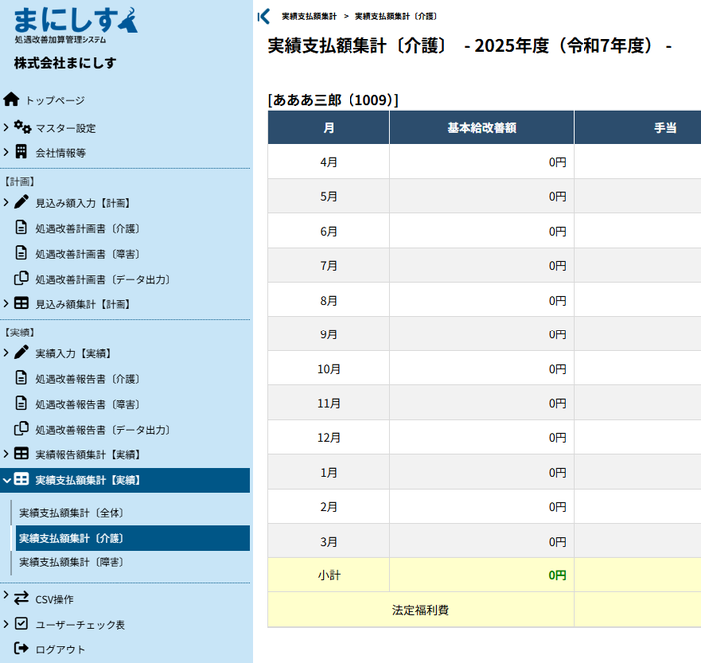Collapse sidebar with the back arrow icon
The image size is (701, 663).
[x=264, y=16]
